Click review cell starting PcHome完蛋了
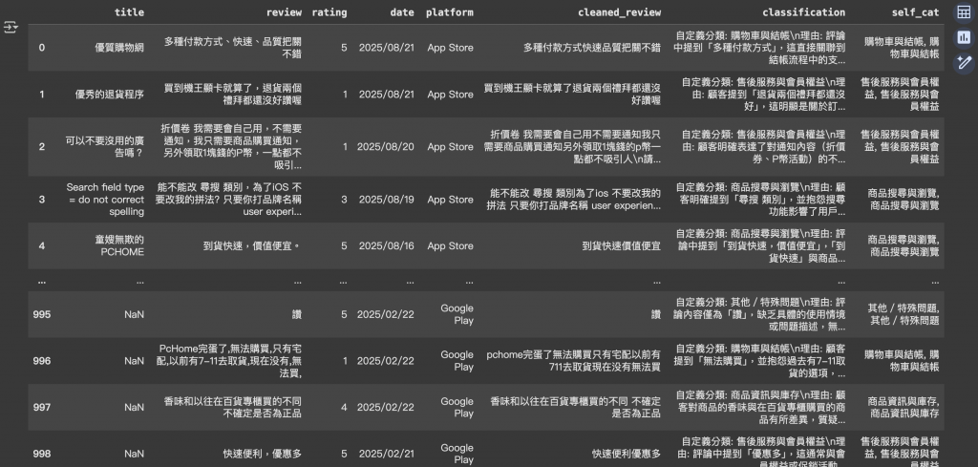978x467 pixels. click(230, 360)
